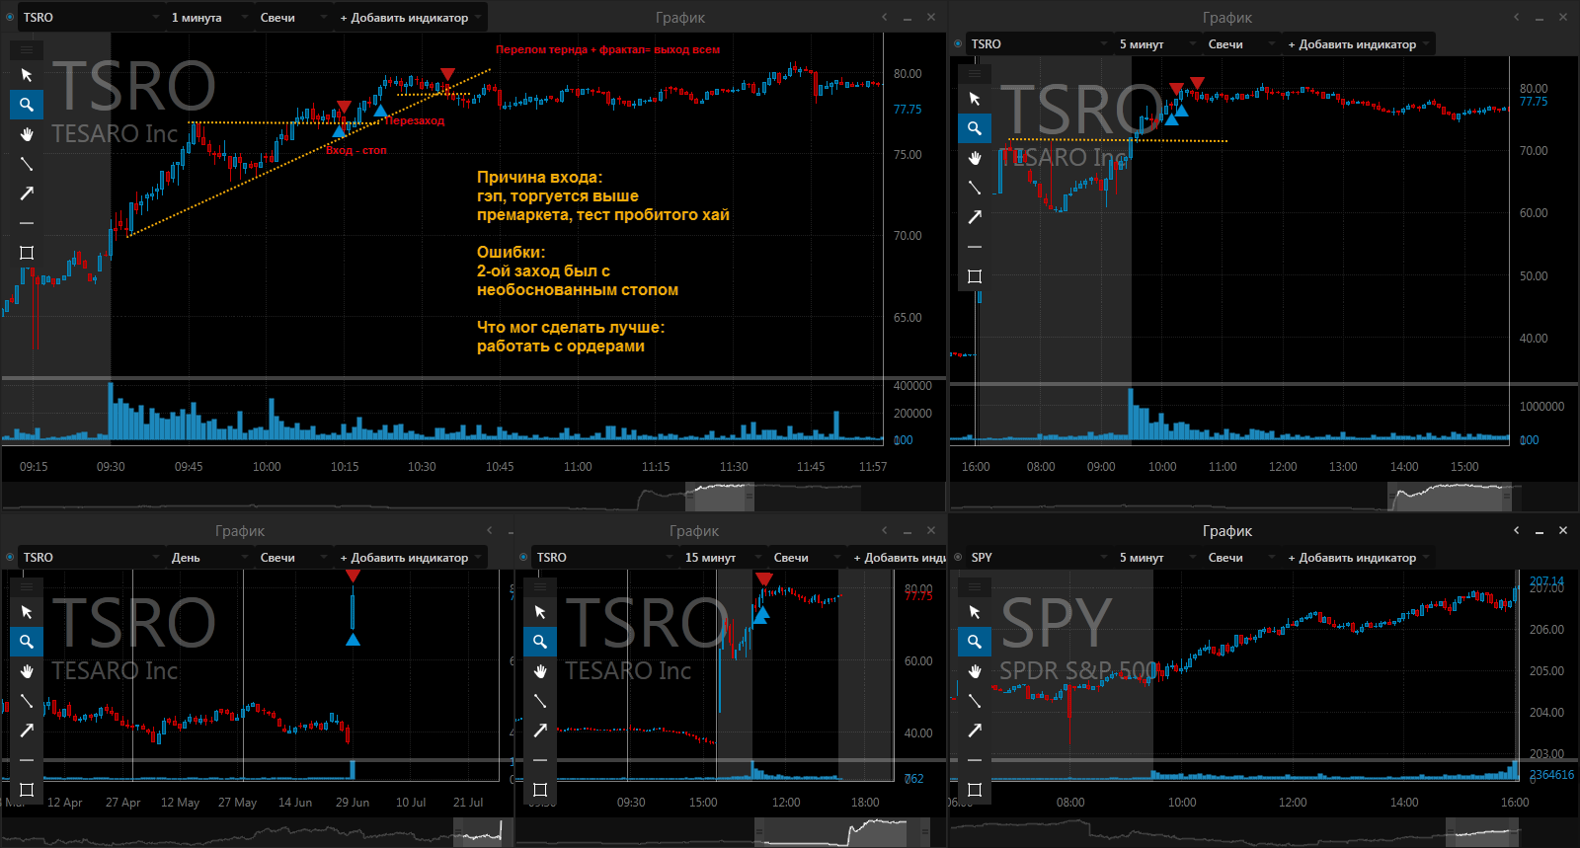Toggle link circle beside TSRO in 15-minute chart

[523, 557]
